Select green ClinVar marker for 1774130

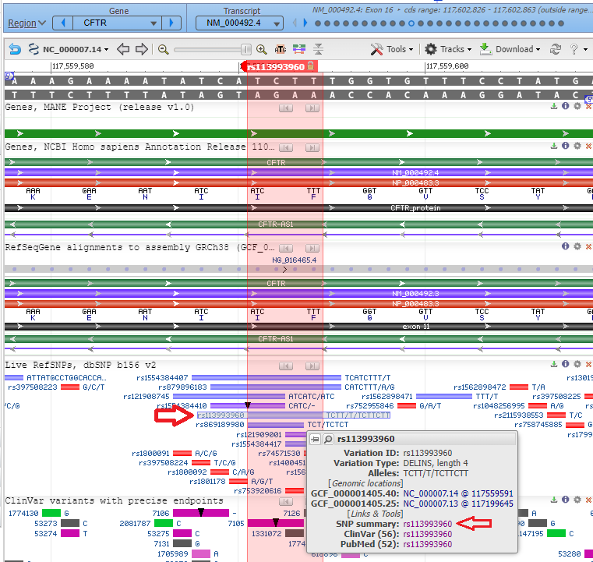click(x=51, y=513)
